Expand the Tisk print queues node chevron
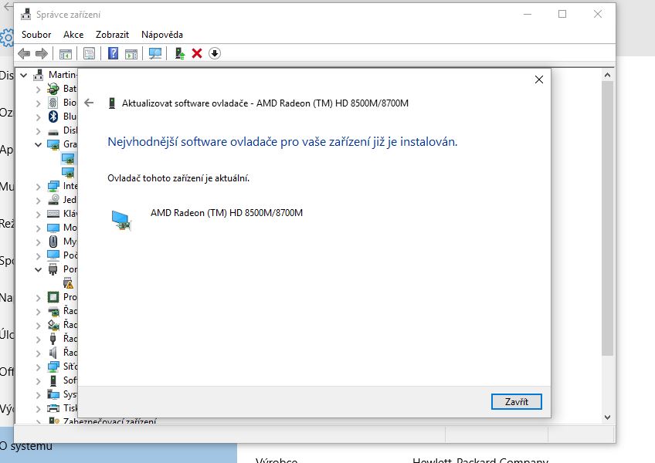The image size is (655, 463). [38, 408]
